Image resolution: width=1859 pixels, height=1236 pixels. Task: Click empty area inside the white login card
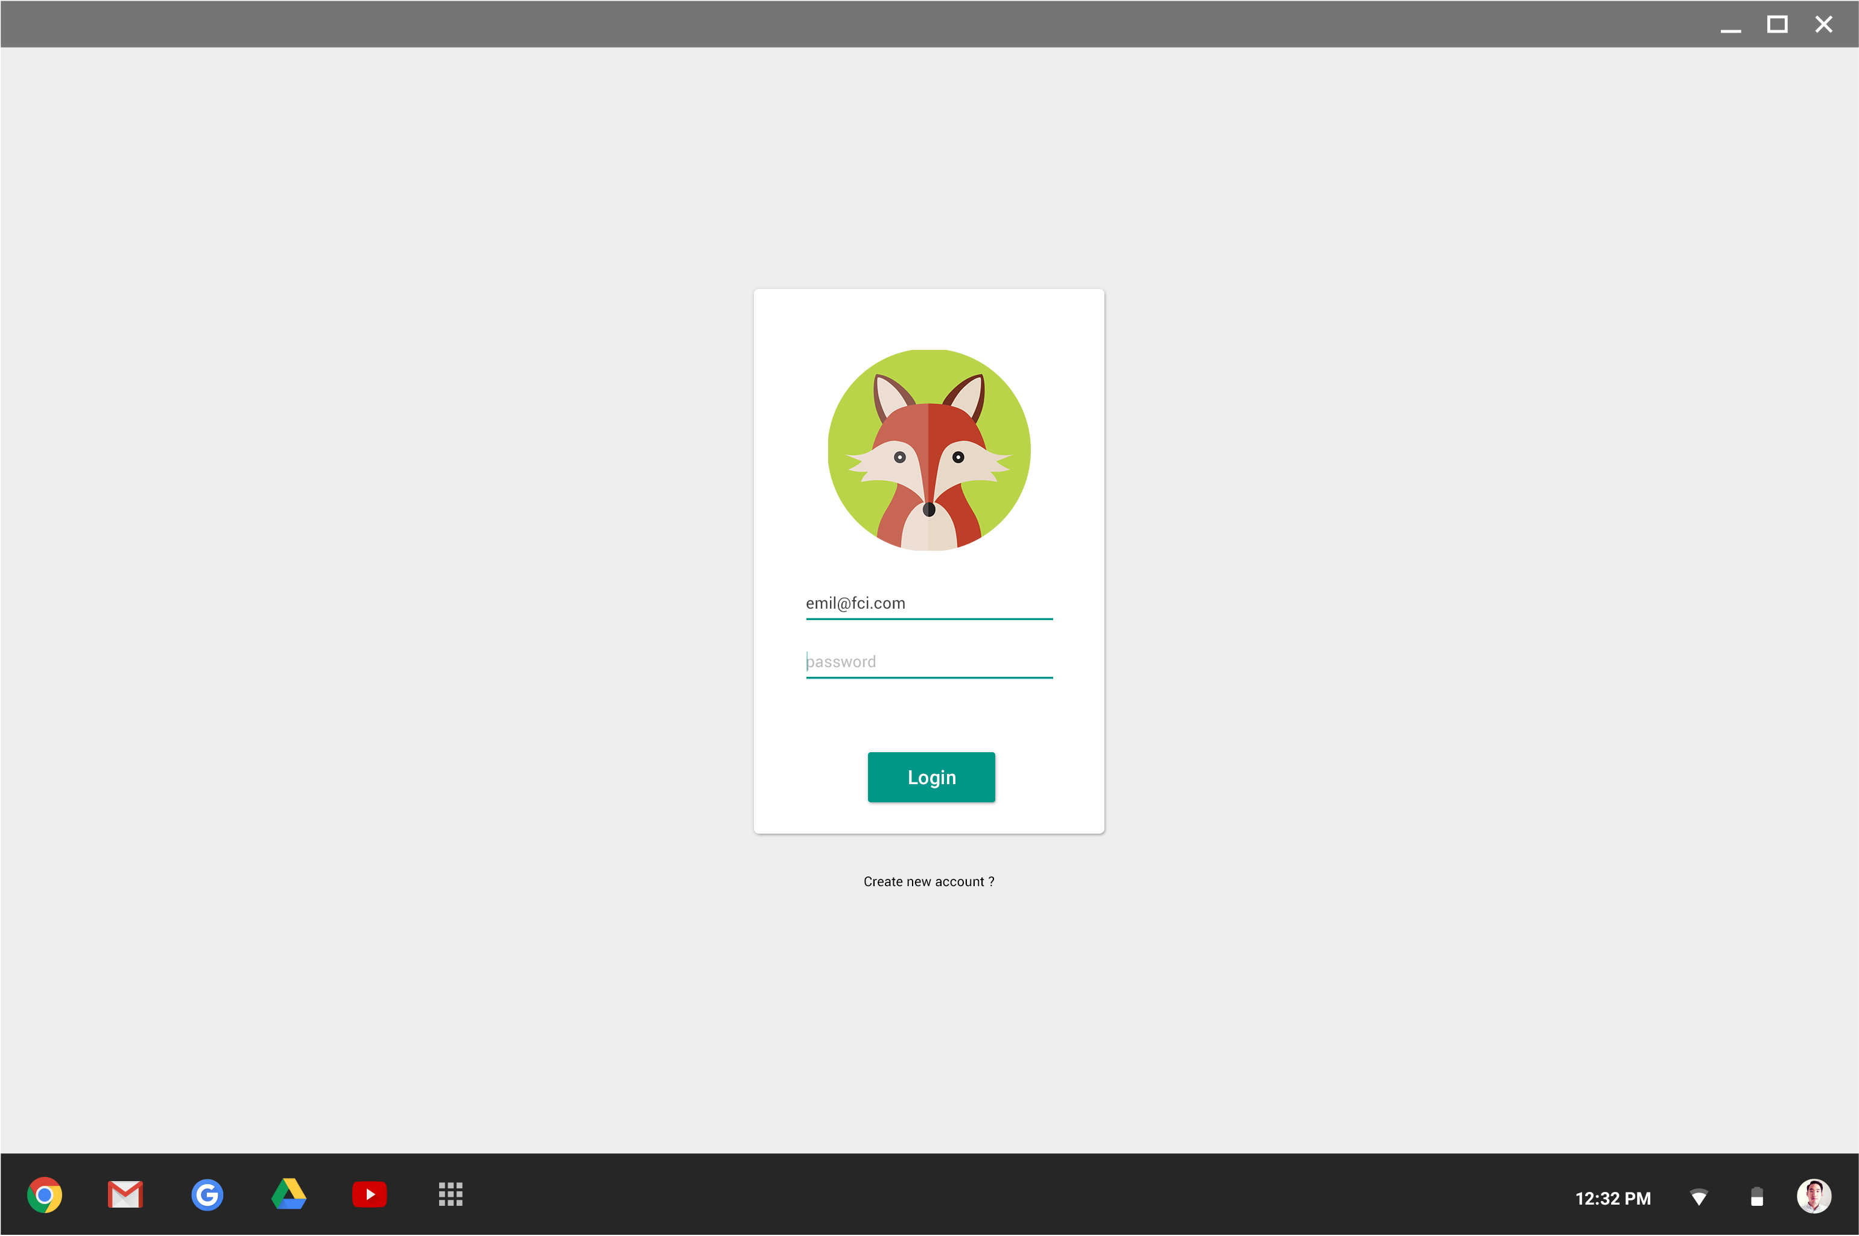tap(928, 714)
